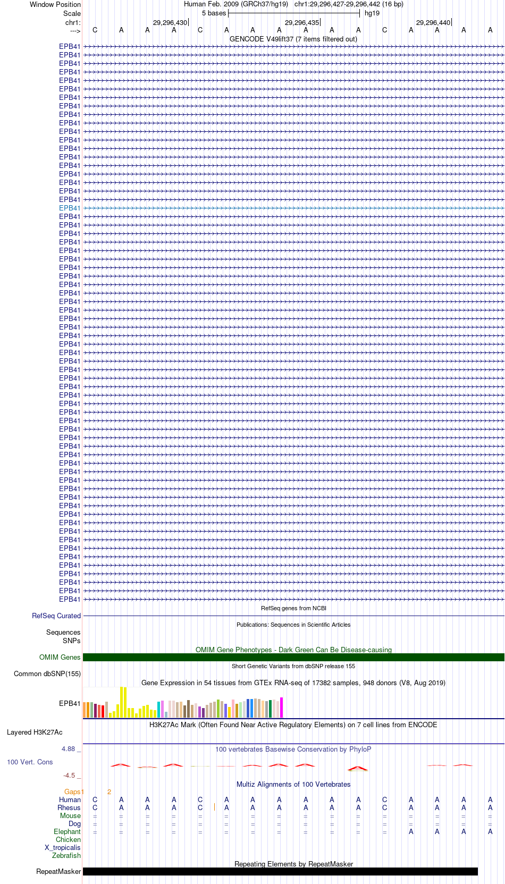The width and height of the screenshot is (505, 884).
Task: Open 100 vertebrates Basewise Conservation by PhyloP
Action: (293, 749)
